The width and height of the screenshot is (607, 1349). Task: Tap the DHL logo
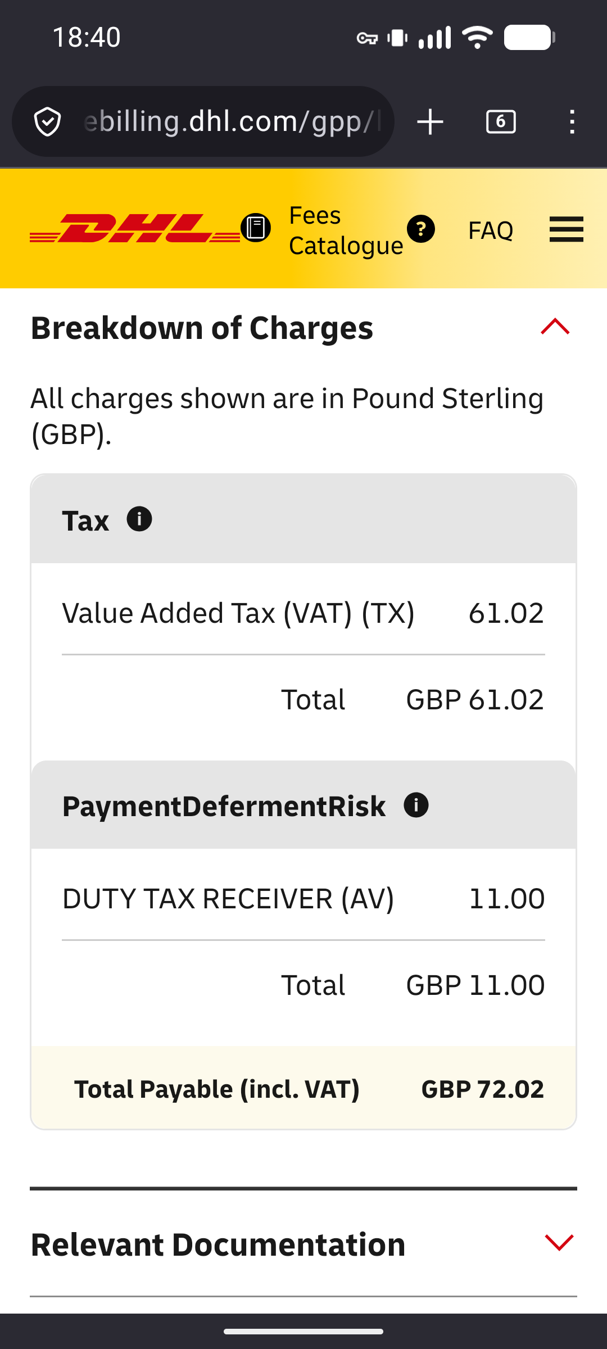[135, 228]
